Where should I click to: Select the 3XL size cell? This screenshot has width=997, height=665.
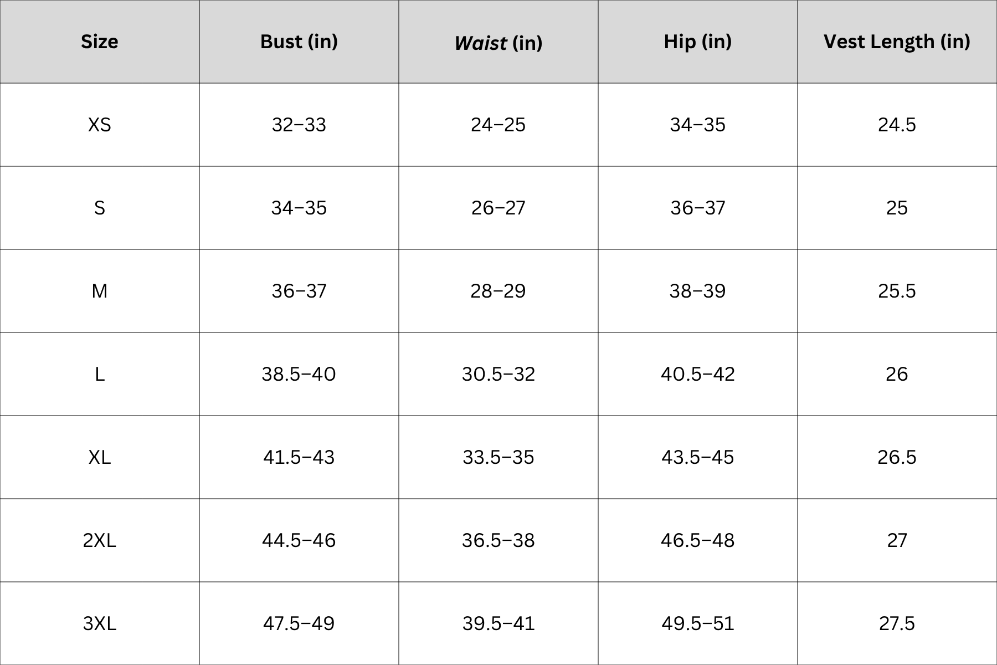coord(100,623)
